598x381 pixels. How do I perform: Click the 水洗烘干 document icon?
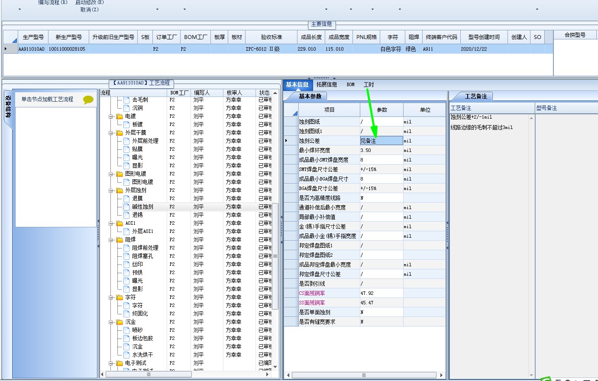coord(126,355)
